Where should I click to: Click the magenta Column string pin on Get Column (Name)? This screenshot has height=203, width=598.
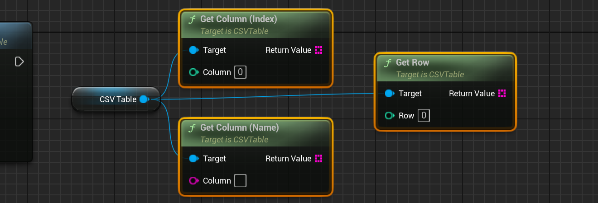coord(193,181)
